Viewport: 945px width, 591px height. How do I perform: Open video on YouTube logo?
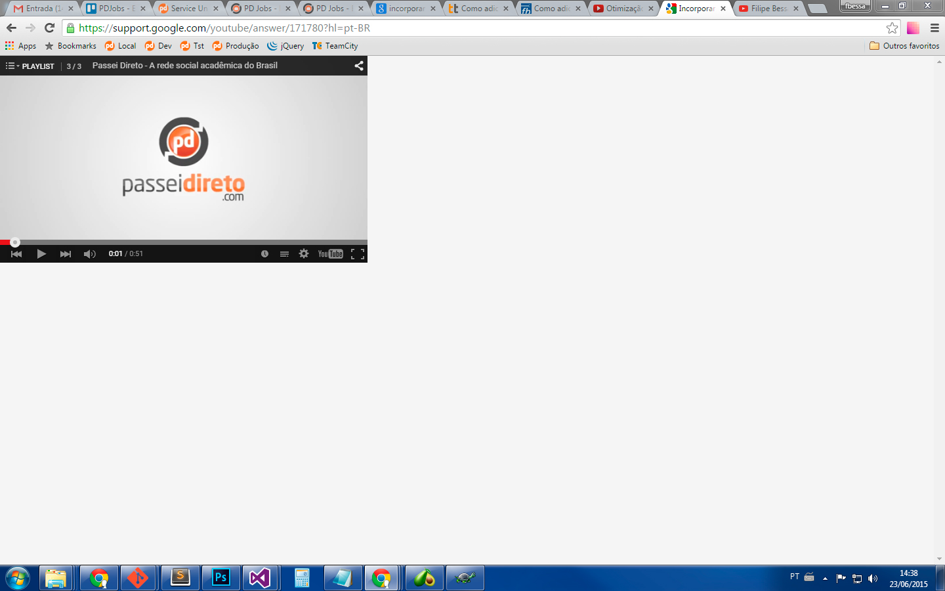pyautogui.click(x=331, y=254)
